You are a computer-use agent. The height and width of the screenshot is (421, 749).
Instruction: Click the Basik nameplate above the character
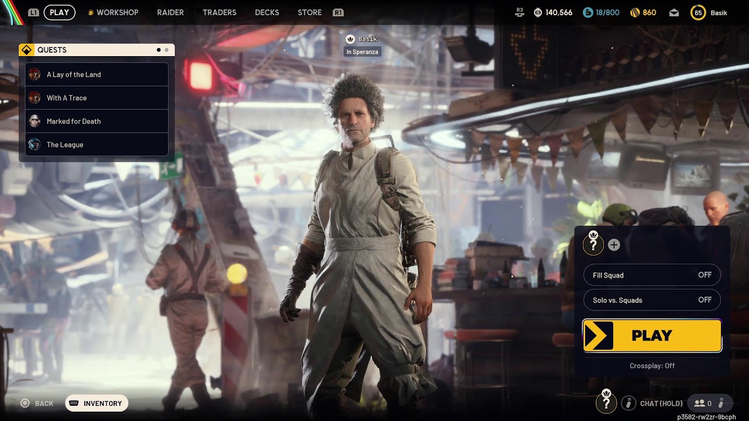click(x=367, y=39)
